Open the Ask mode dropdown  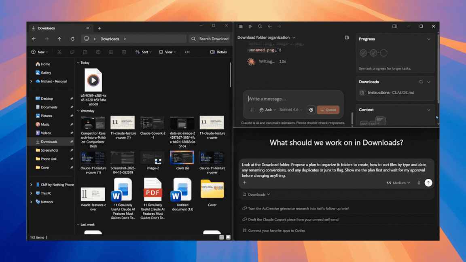click(x=268, y=110)
